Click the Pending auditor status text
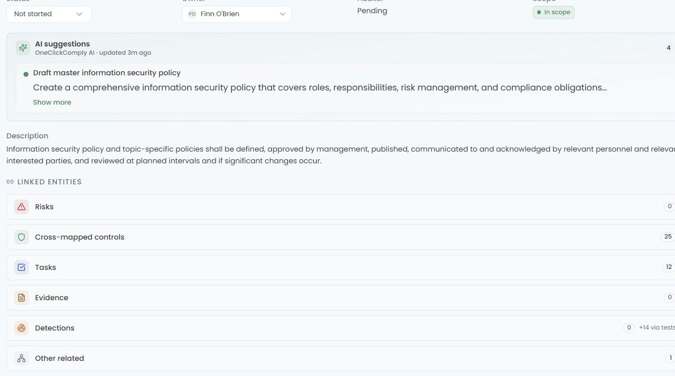 point(372,11)
